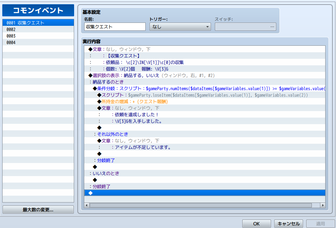Select the \V[3]Gを入手しました line
336x228 pixels.
[x=205, y=121]
